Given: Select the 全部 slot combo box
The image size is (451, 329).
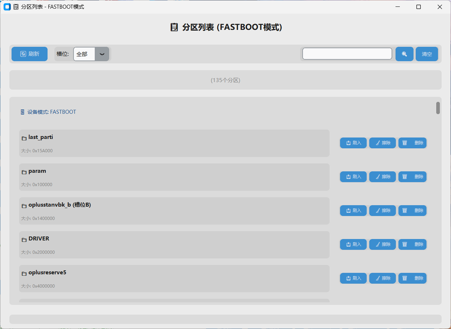Looking at the screenshot, I should 84,54.
